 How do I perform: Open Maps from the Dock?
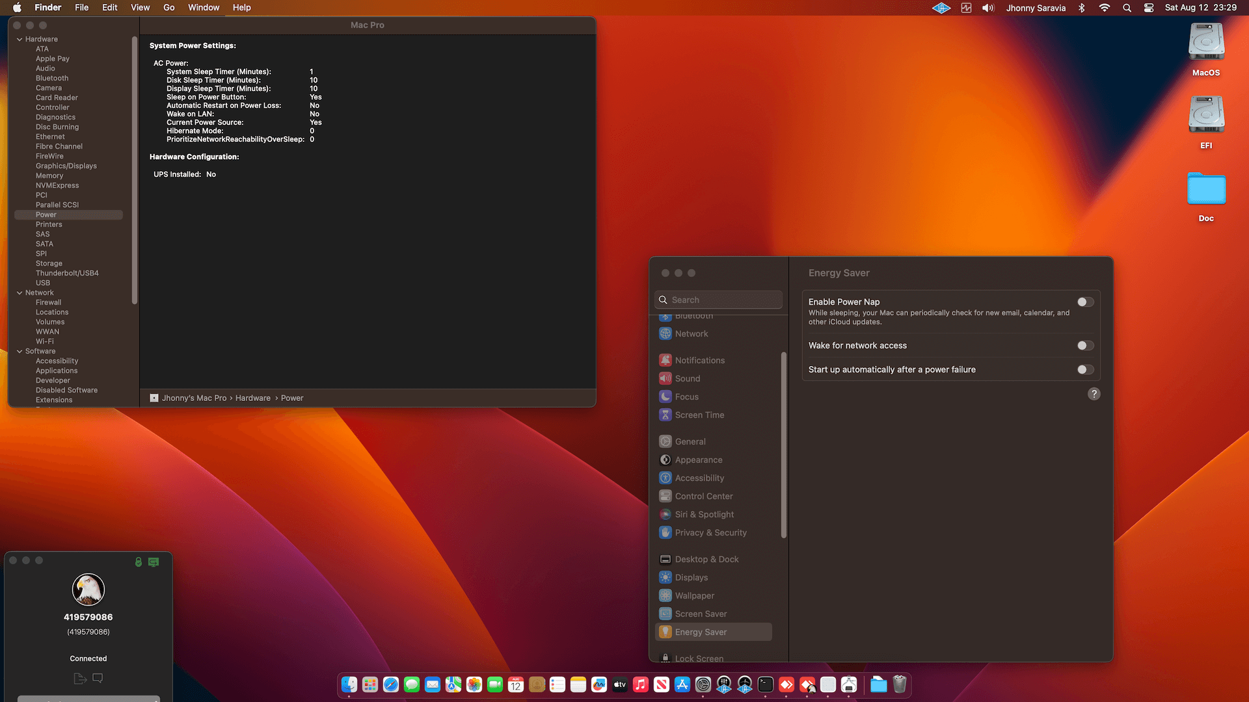tap(453, 684)
